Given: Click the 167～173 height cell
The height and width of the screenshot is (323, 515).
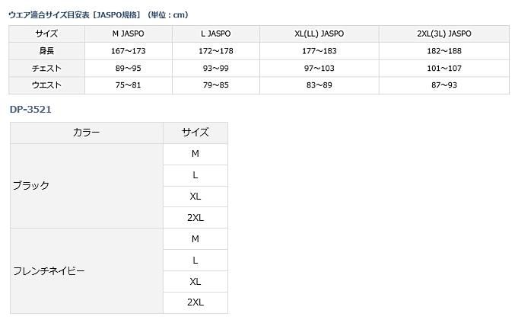Looking at the screenshot, I should (x=129, y=51).
